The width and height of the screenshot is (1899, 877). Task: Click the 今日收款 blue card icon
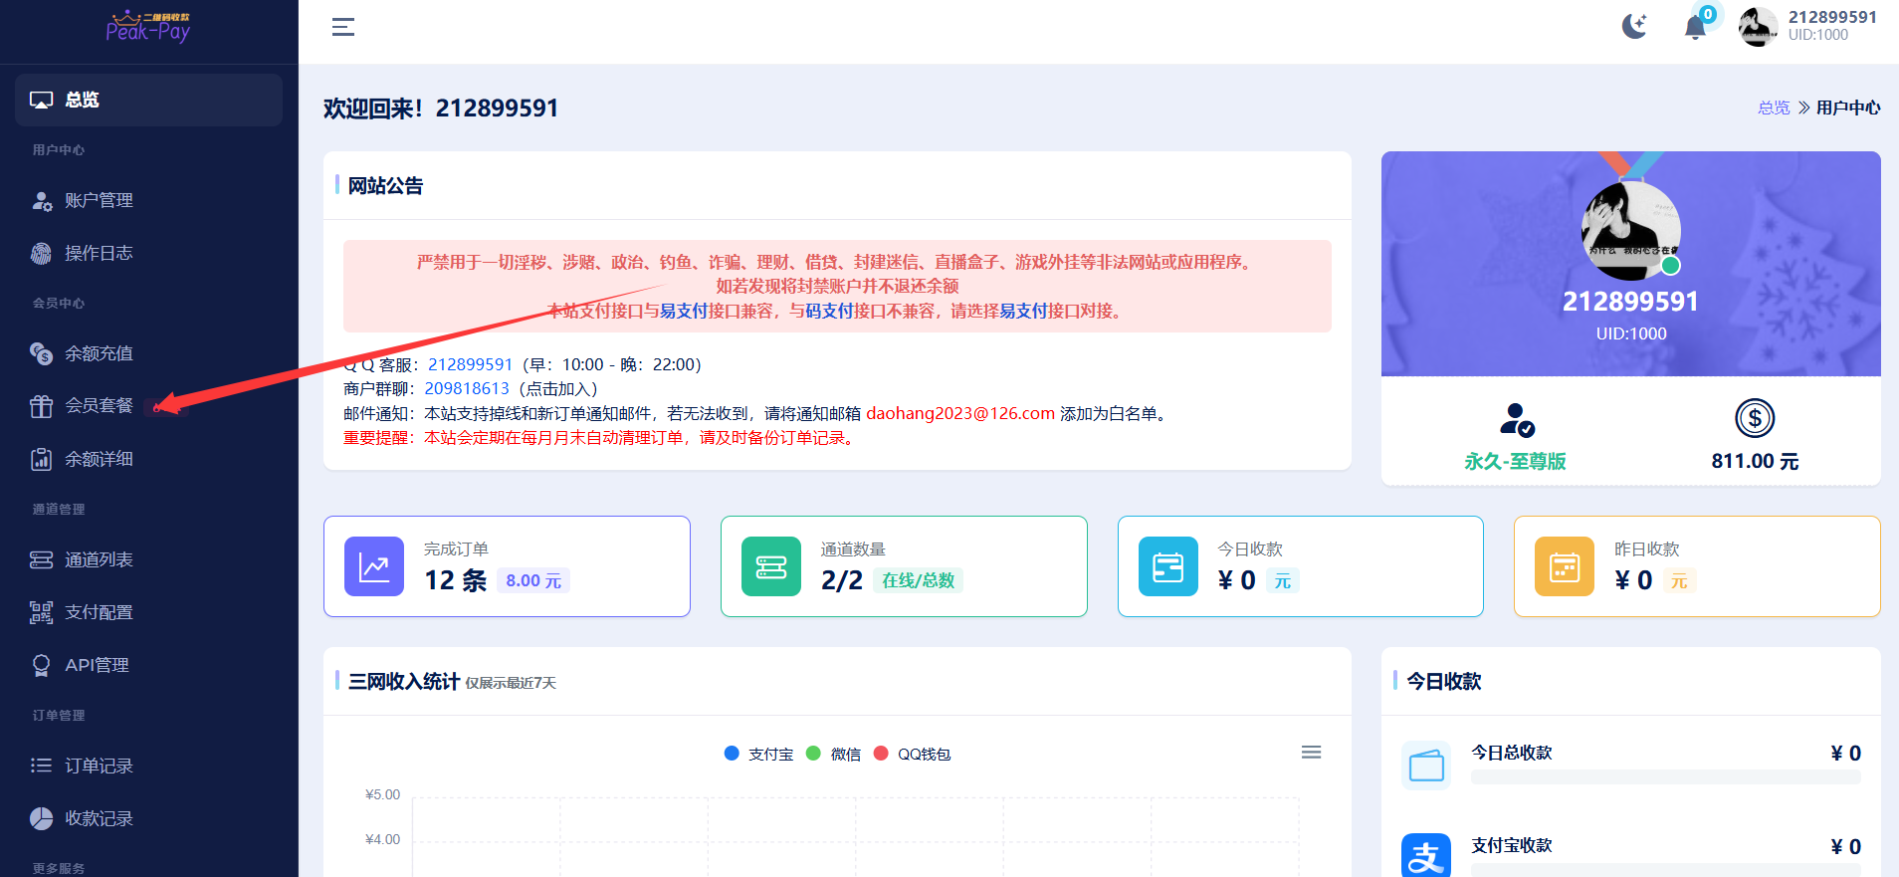(x=1168, y=566)
